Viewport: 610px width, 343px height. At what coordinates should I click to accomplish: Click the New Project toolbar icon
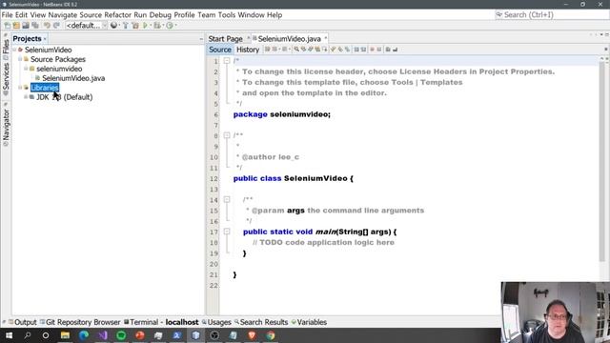(x=16, y=26)
